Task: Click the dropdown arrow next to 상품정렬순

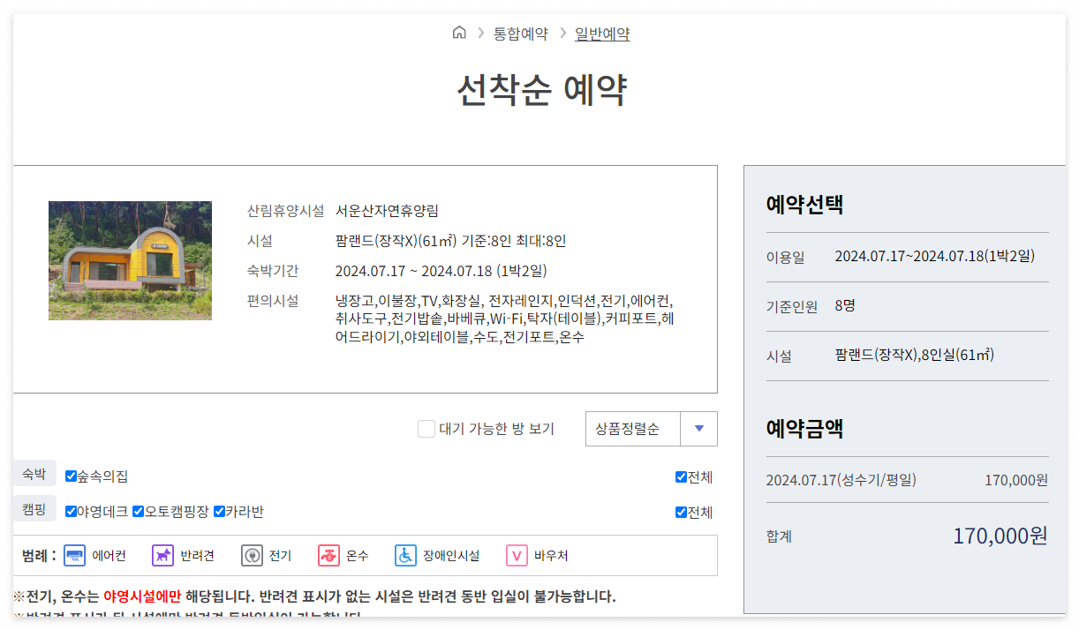Action: (x=698, y=428)
